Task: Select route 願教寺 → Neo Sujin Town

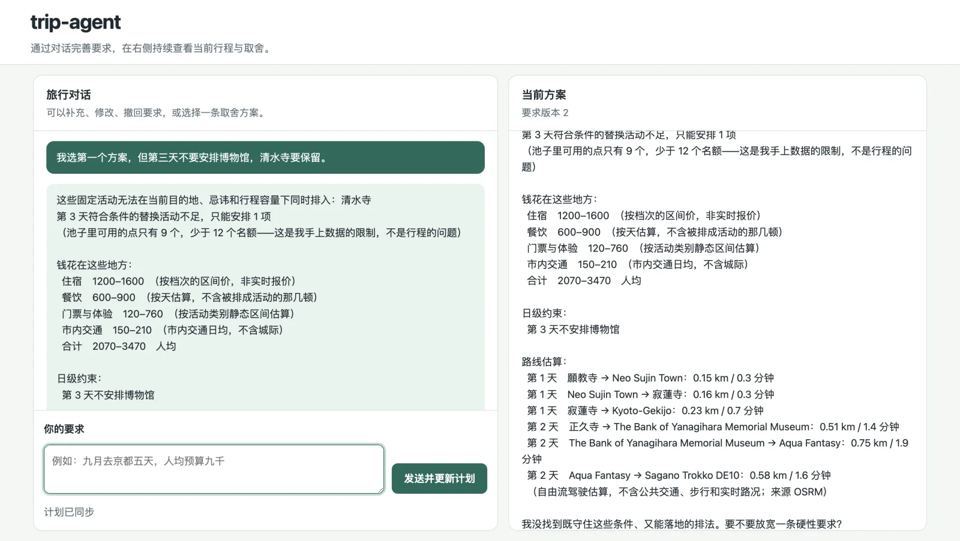Action: pos(650,377)
